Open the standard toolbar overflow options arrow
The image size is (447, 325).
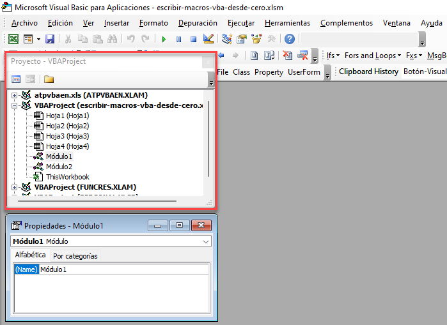[422, 40]
